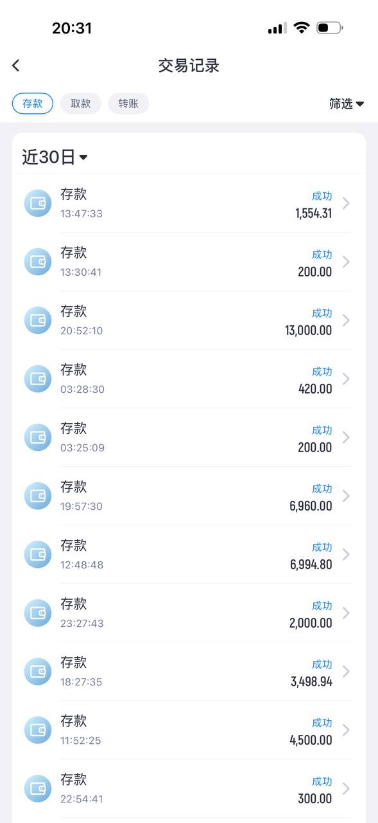Select the 存款 filter pill
The image size is (378, 823).
(x=32, y=103)
